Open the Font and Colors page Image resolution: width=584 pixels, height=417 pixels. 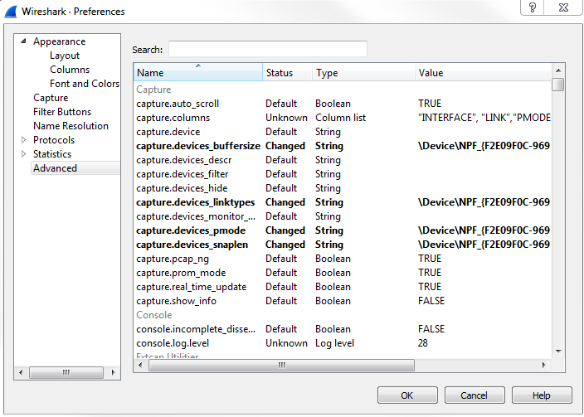click(x=84, y=84)
